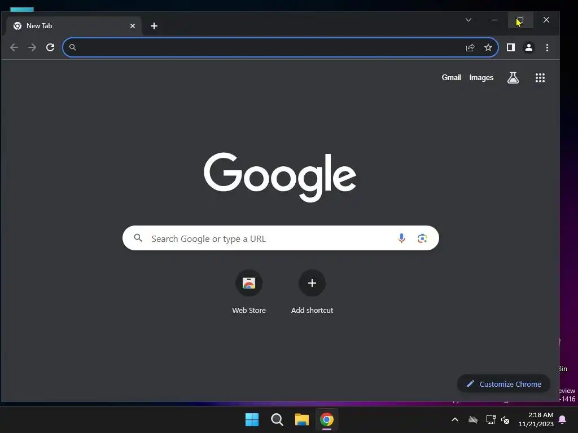Click the OneDrive cloud tray icon
The width and height of the screenshot is (578, 433).
[473, 419]
